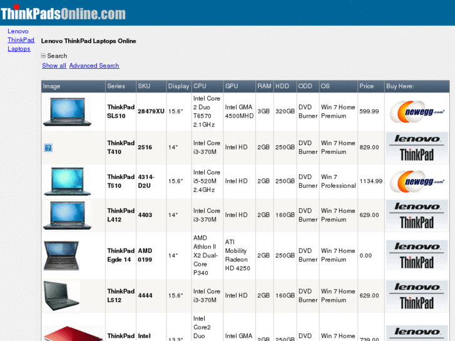Click the Intel Core 2 Duo T6570 cell

[208, 111]
